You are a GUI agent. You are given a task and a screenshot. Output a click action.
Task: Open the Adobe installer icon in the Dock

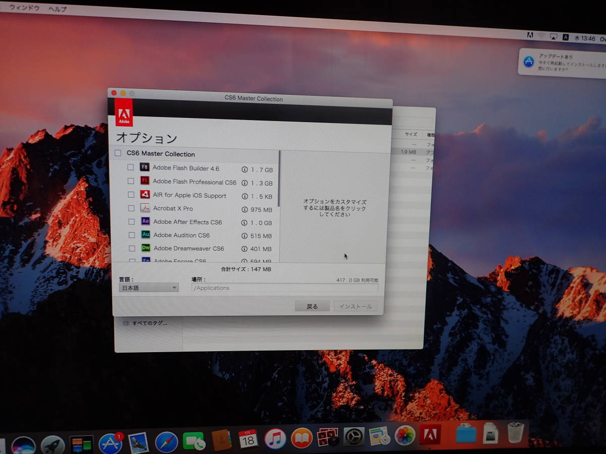[430, 434]
